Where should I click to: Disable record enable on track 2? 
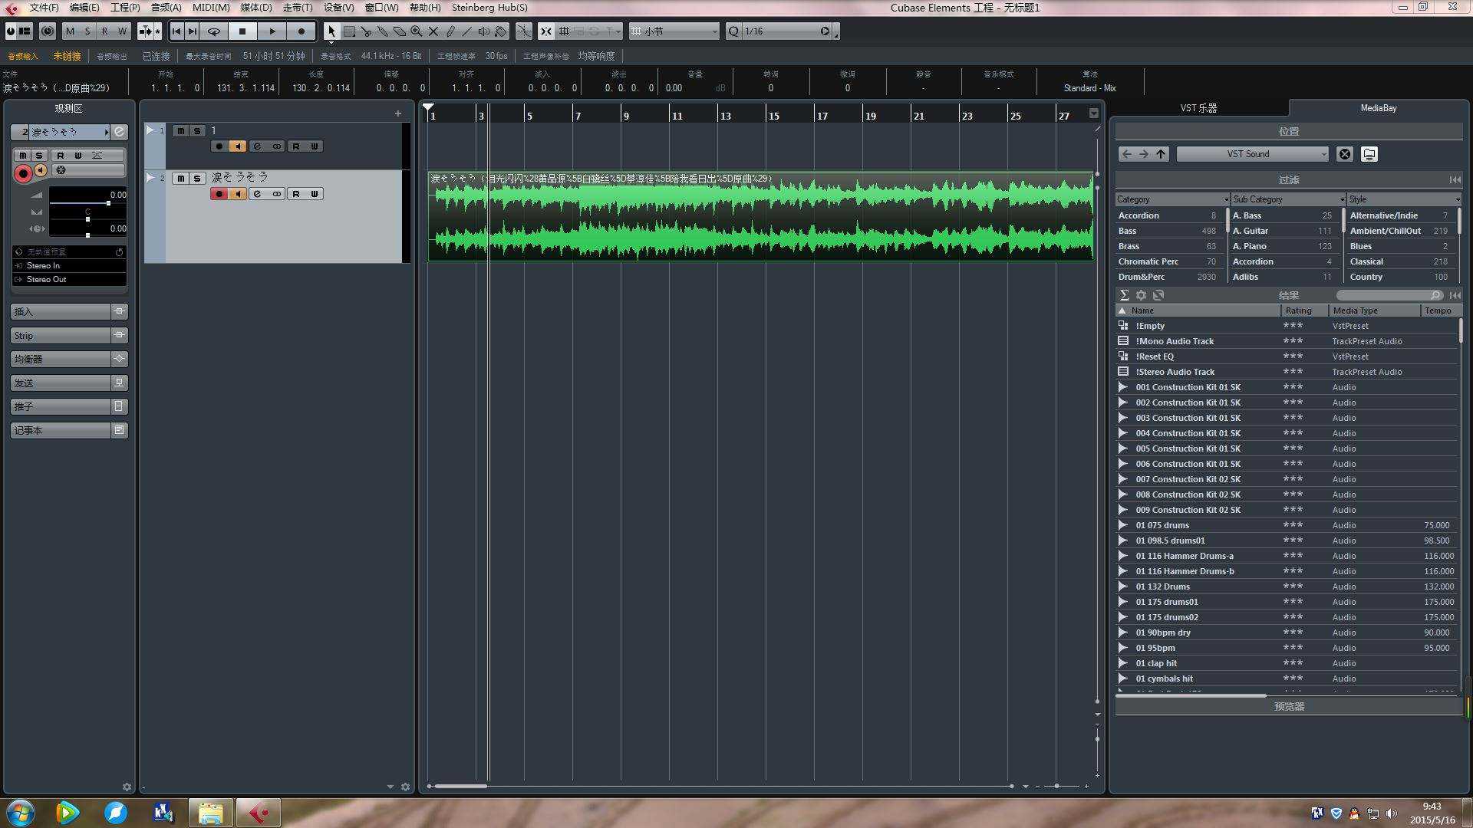click(x=219, y=194)
